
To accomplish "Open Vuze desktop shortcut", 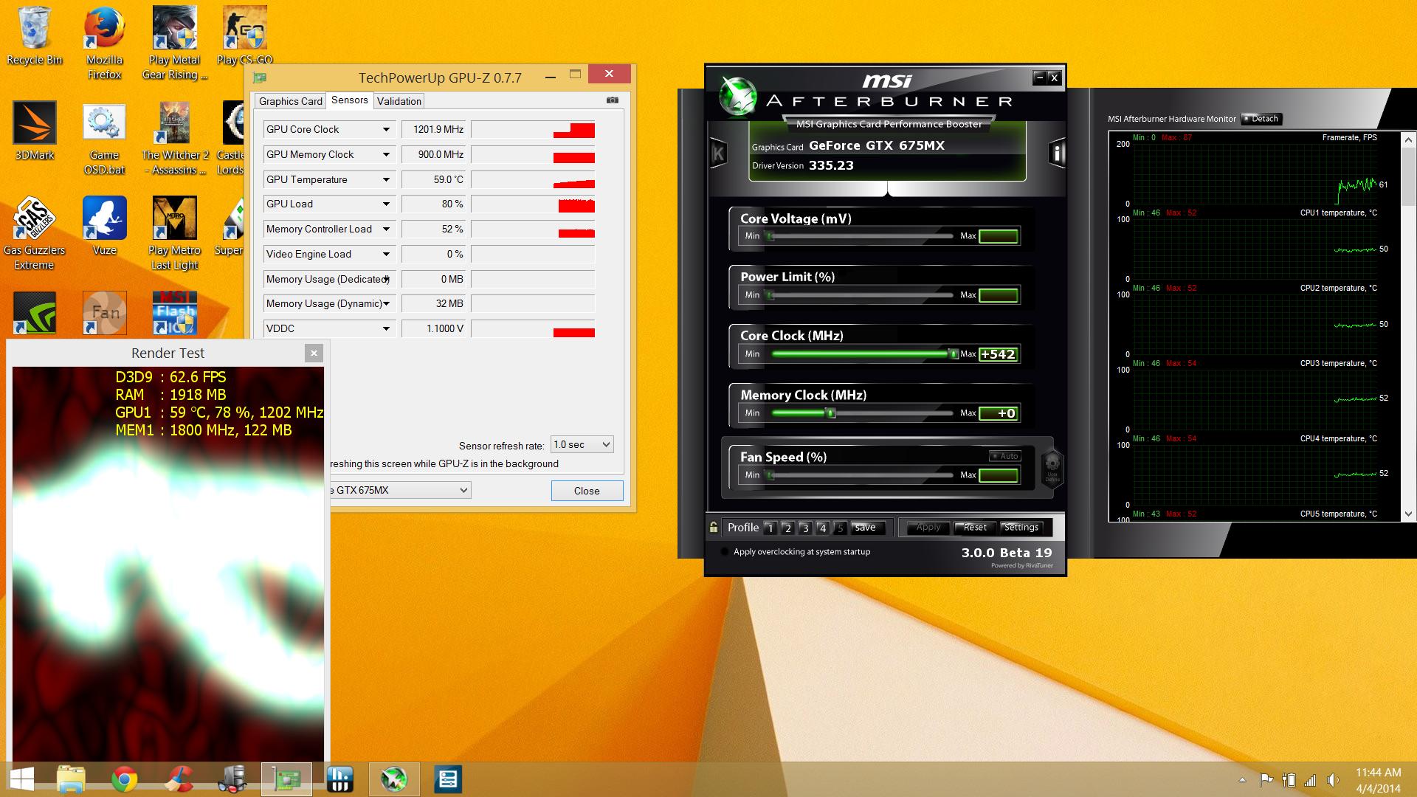I will coord(104,226).
